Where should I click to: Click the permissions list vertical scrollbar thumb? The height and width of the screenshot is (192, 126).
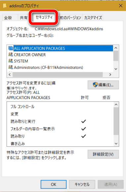pyautogui.click(x=116, y=121)
